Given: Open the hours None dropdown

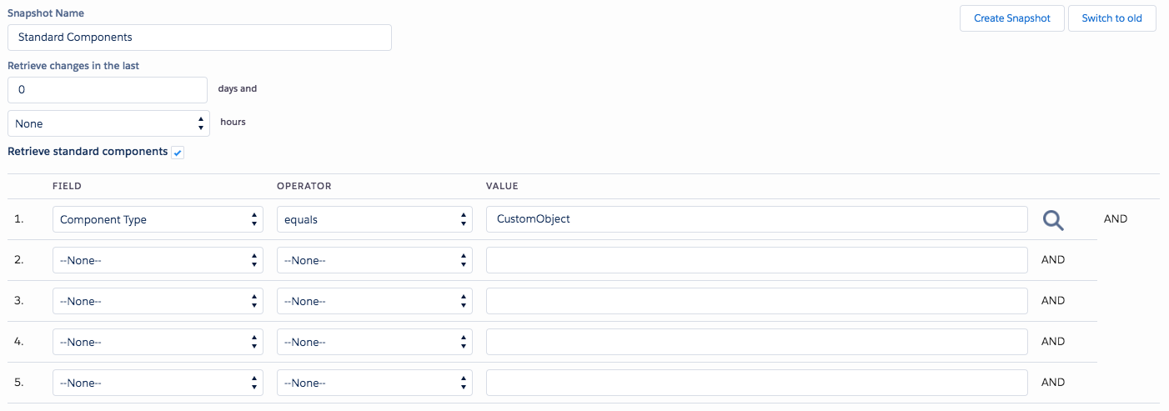Looking at the screenshot, I should point(108,123).
